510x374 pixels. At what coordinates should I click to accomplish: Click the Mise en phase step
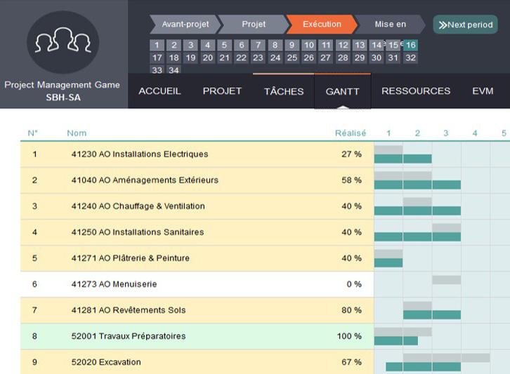390,25
